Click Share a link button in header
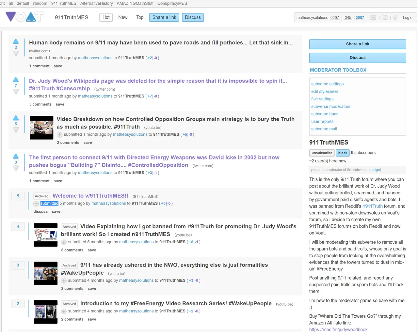 pos(164,17)
